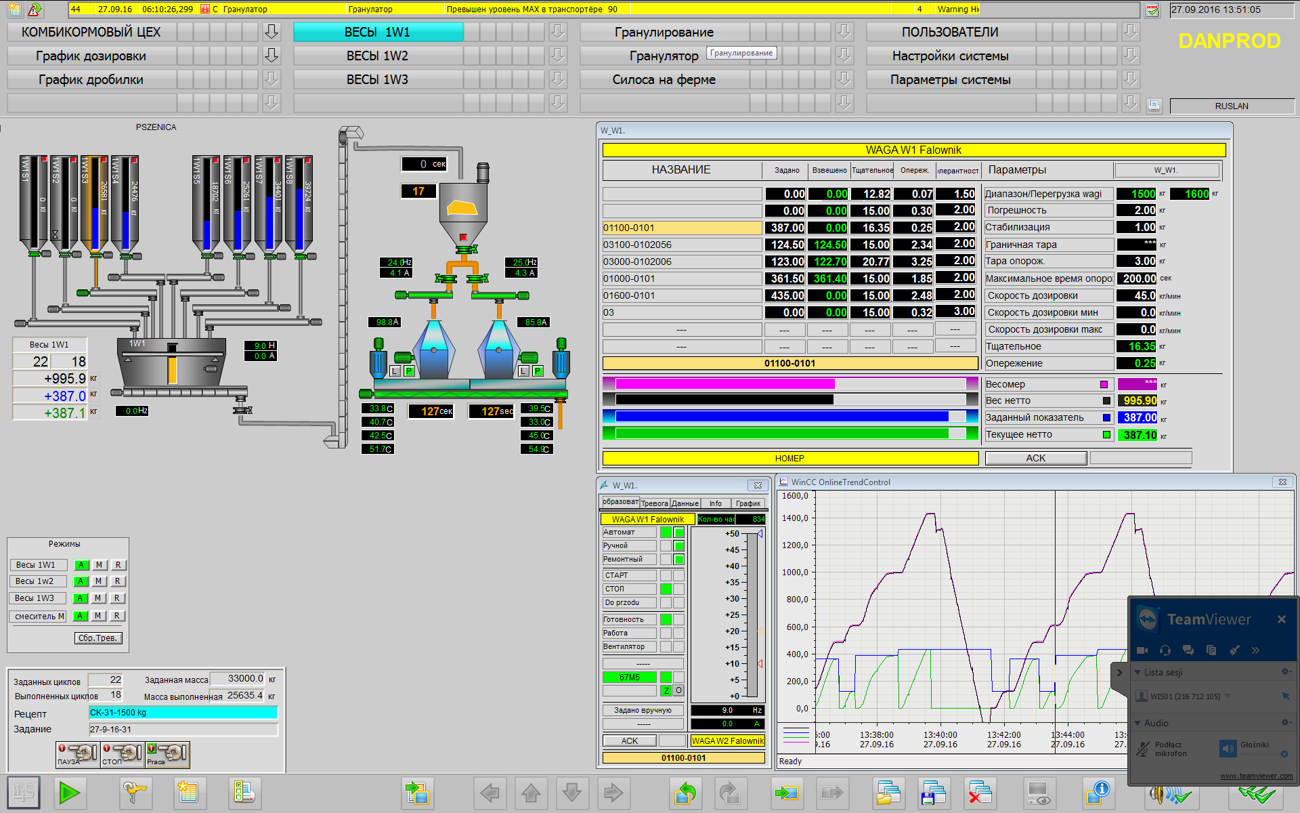This screenshot has height=813, width=1300.
Task: Click the red X delete windows icon
Action: click(979, 792)
